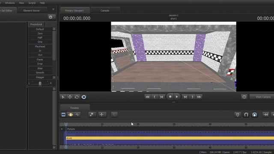Viewport: 274px width, 154px height.
Task: Switch to the Element Viewer tab
Action: (x=32, y=11)
